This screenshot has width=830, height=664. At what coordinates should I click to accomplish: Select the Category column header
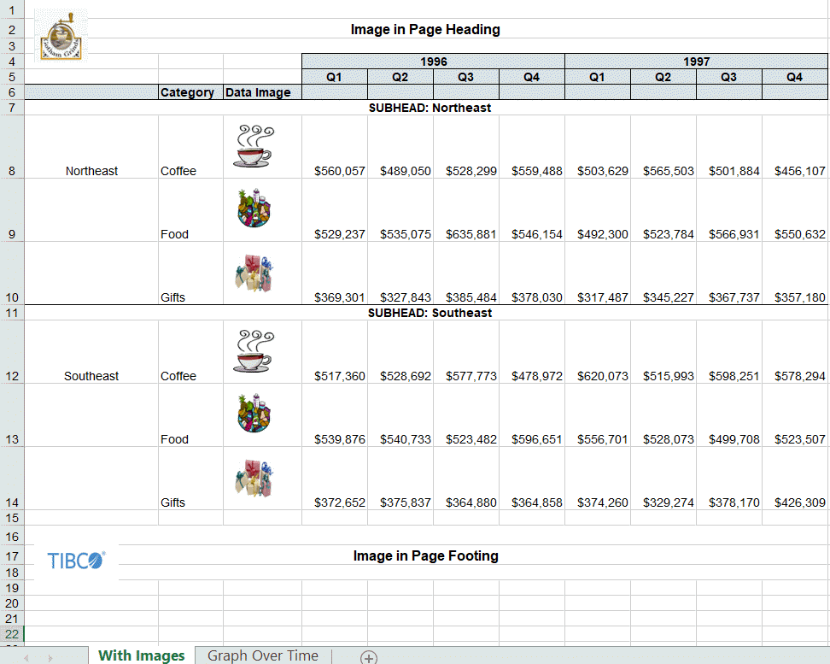[x=190, y=92]
